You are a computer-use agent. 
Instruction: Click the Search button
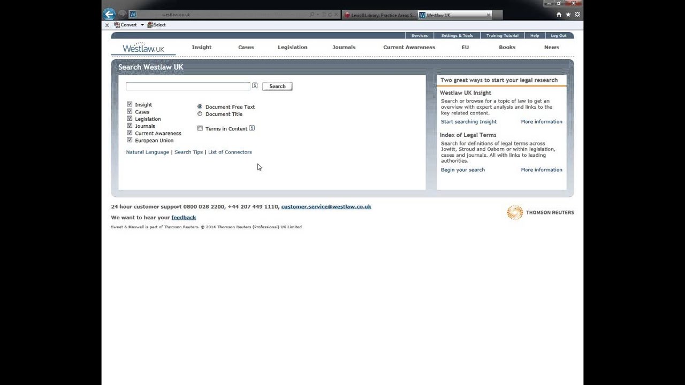coord(277,86)
